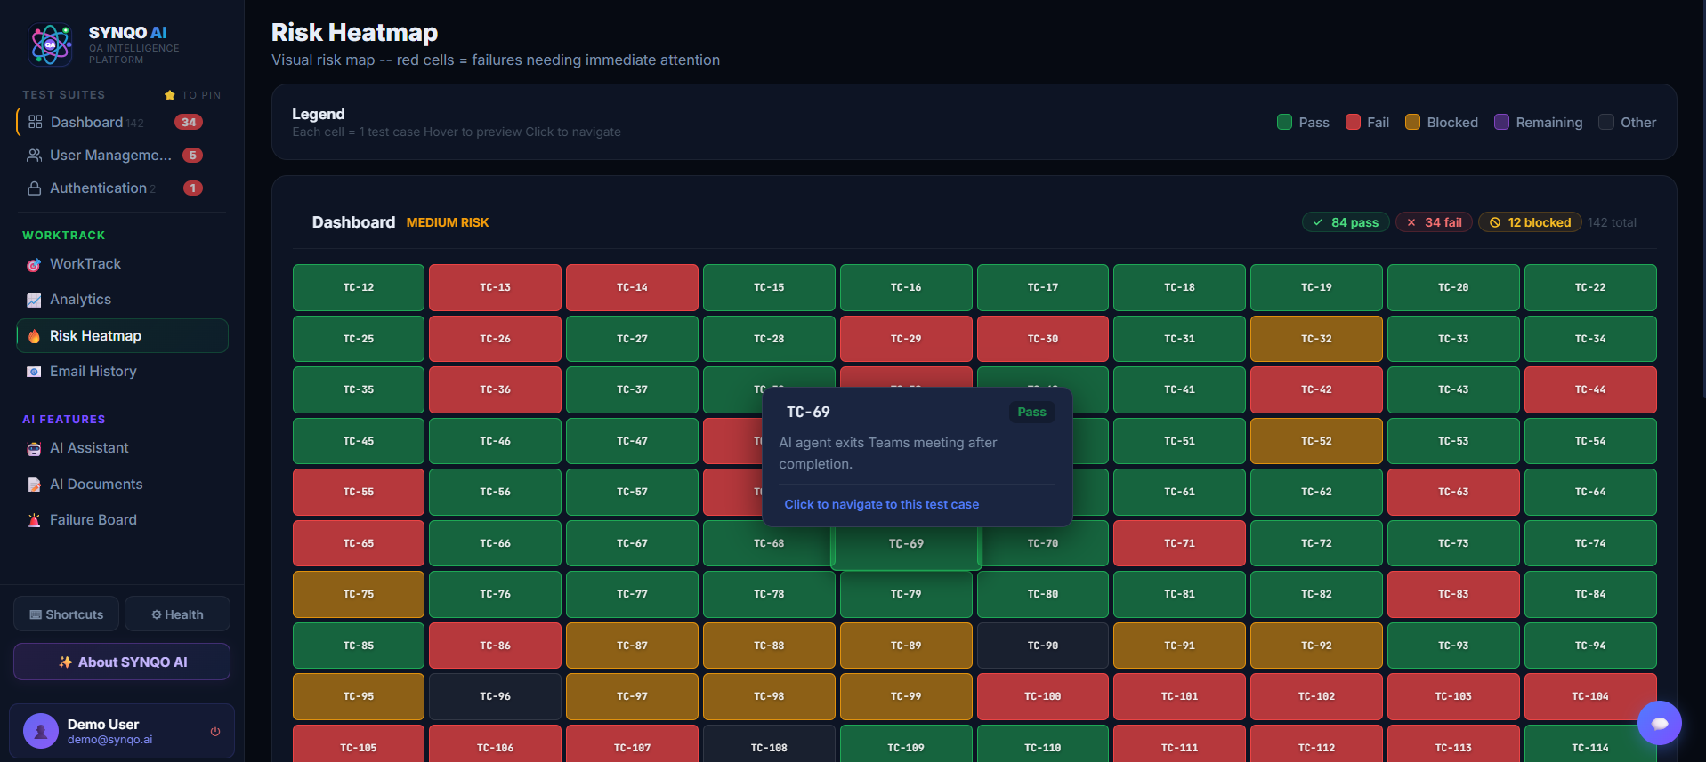Click the User Management people icon
Screen dimensions: 1706x762
(x=35, y=156)
